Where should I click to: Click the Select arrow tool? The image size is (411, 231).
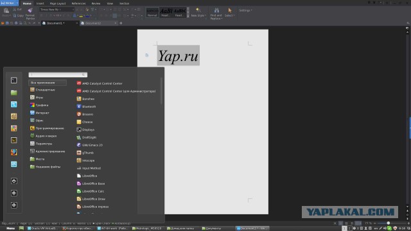click(x=230, y=10)
